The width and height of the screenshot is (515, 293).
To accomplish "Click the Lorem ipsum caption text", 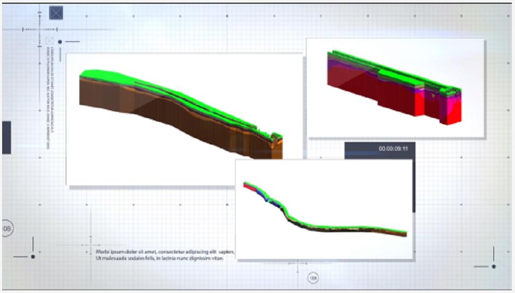I will tap(164, 255).
